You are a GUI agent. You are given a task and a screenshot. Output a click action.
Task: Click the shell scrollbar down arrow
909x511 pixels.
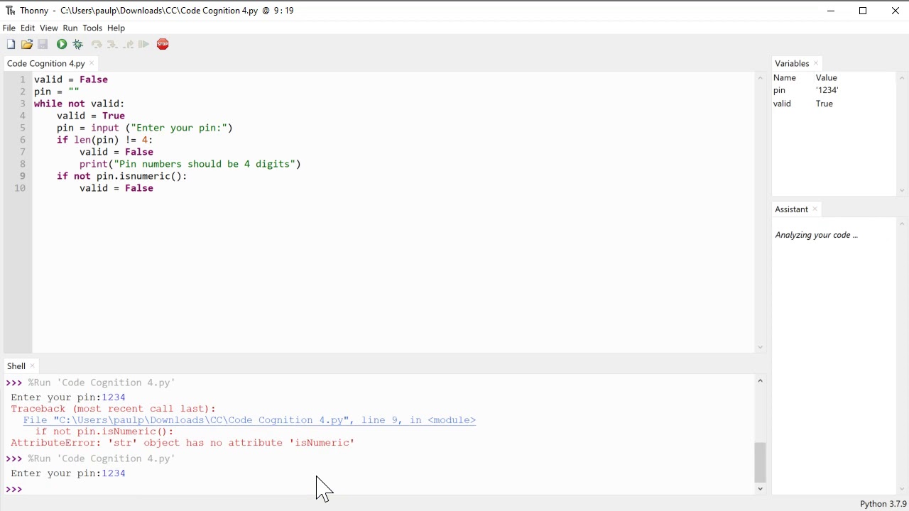[x=760, y=488]
